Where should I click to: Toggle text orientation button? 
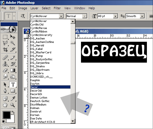click(23, 16)
